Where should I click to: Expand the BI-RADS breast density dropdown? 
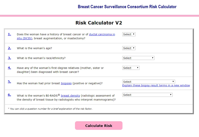147,95
